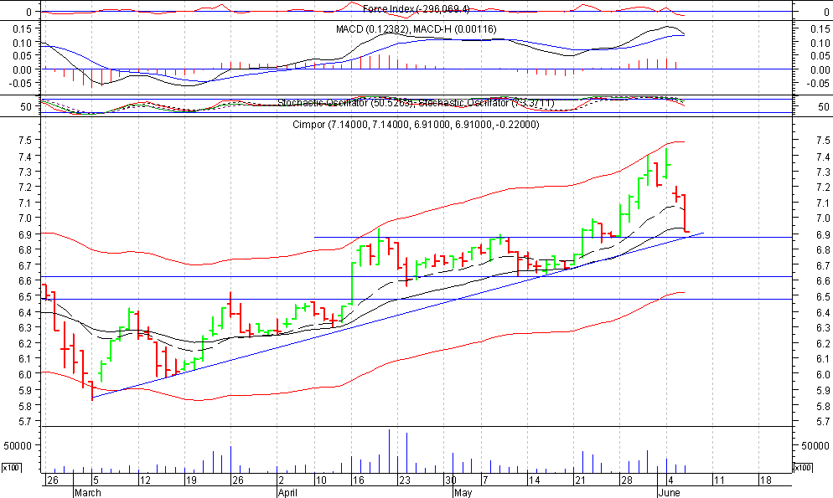Click 6.5 price label on left axis
The width and height of the screenshot is (833, 498).
click(x=27, y=296)
